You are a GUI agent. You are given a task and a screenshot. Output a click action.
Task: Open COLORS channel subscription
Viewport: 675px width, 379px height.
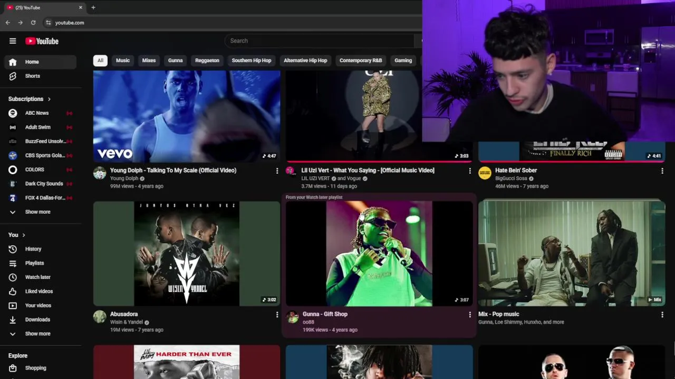(41, 169)
